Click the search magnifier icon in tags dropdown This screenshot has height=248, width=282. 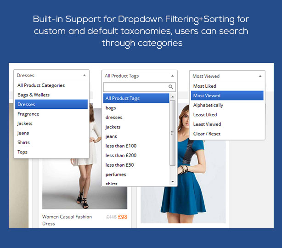tap(171, 87)
